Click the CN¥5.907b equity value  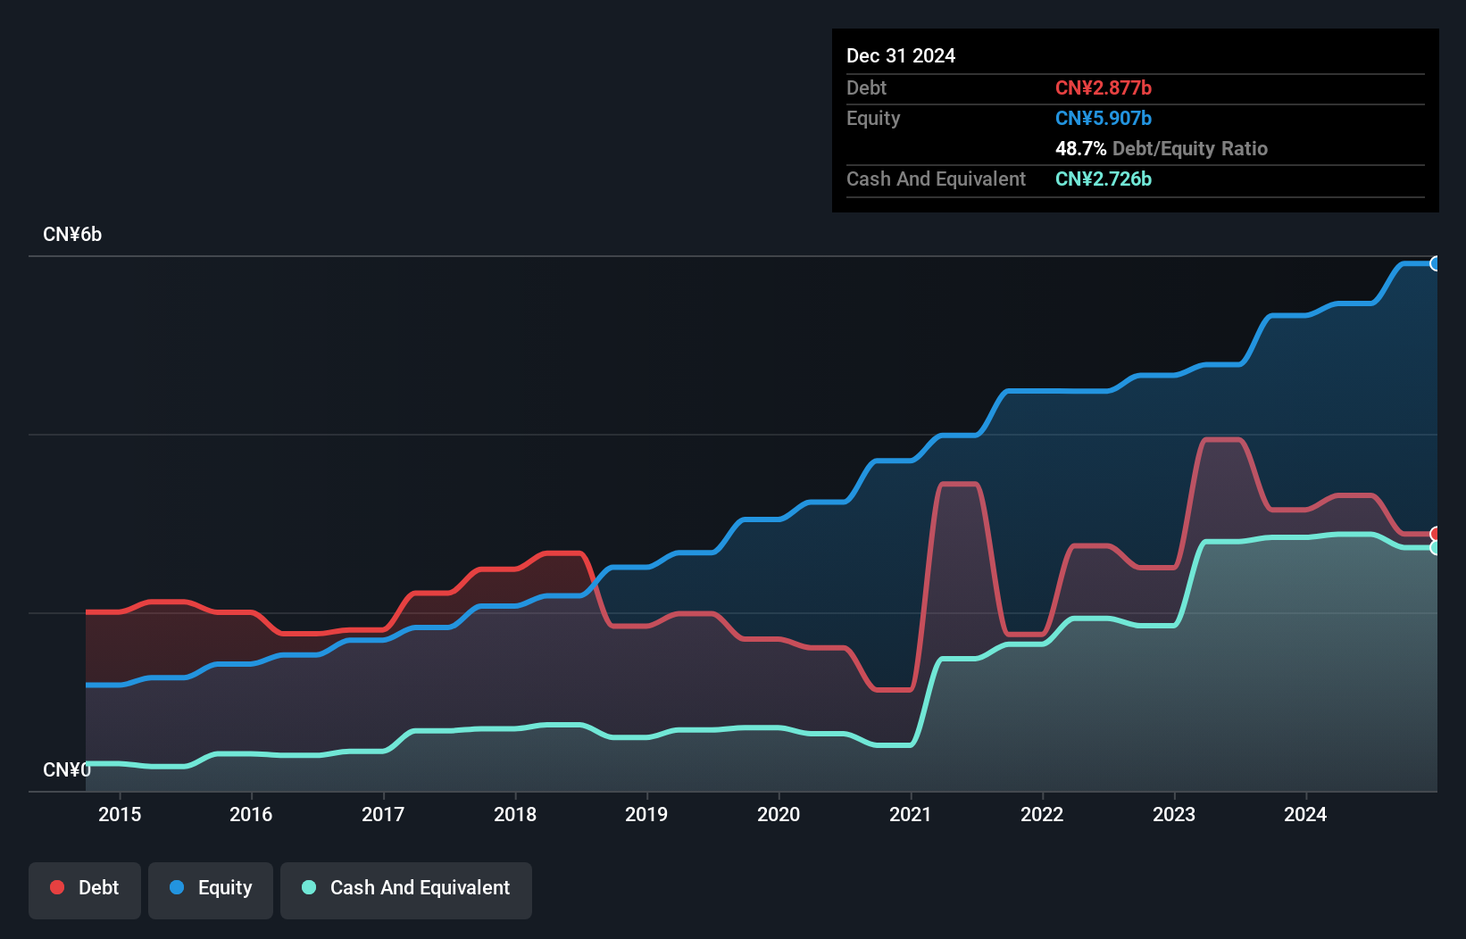[x=1104, y=118]
